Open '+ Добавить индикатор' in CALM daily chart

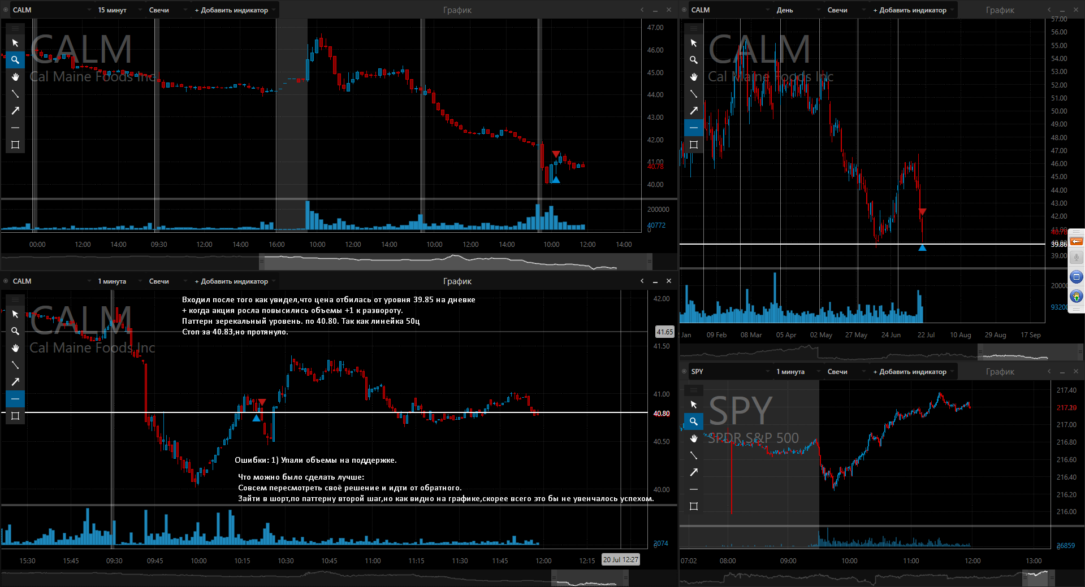[913, 10]
